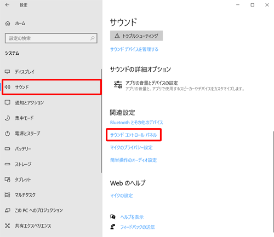Screen dimensions: 274x237
Task: Open 通知とアクション settings
Action: tap(29, 102)
